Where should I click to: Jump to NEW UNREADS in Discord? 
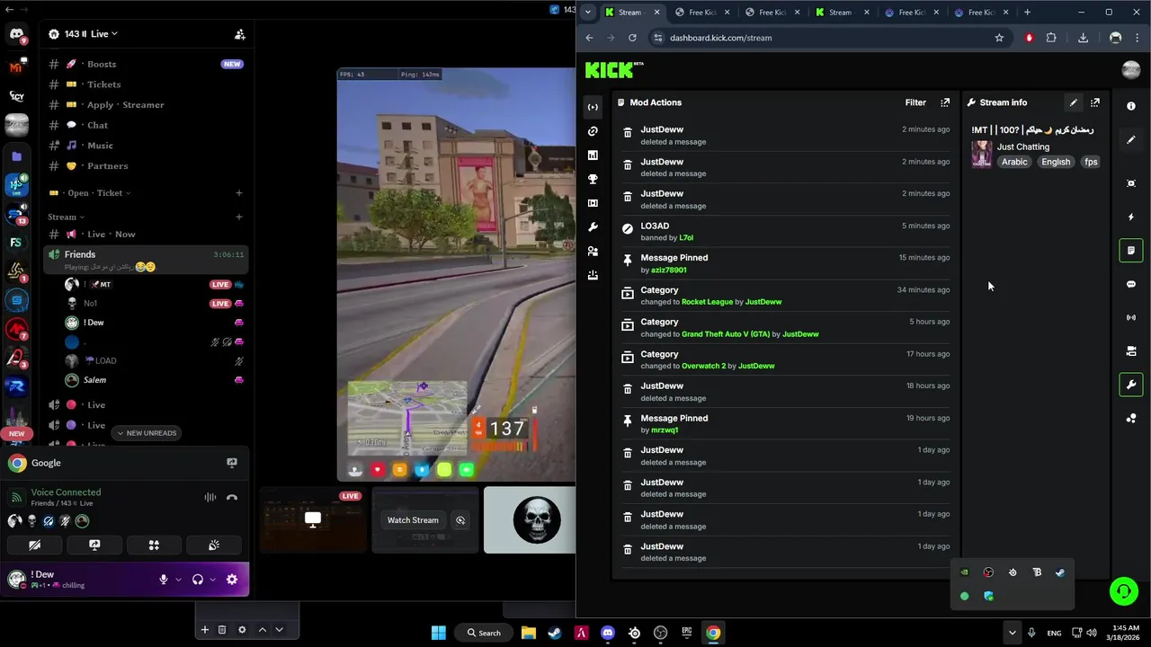click(146, 433)
